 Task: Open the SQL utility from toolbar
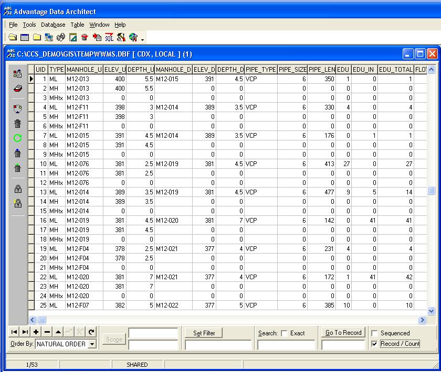pos(109,37)
